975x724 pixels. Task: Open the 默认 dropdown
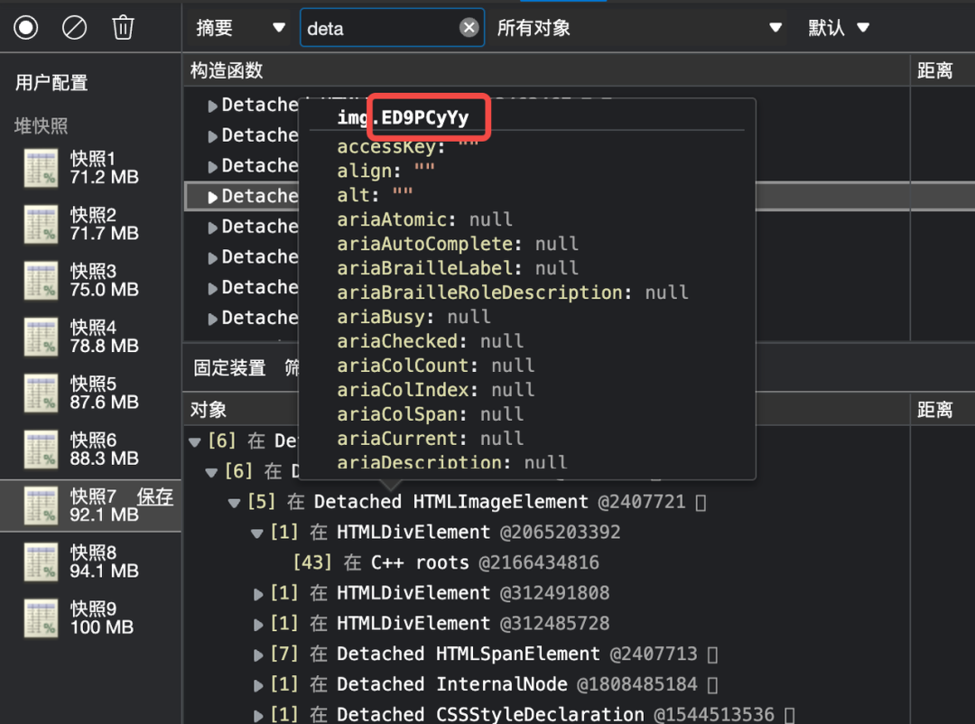pos(838,28)
